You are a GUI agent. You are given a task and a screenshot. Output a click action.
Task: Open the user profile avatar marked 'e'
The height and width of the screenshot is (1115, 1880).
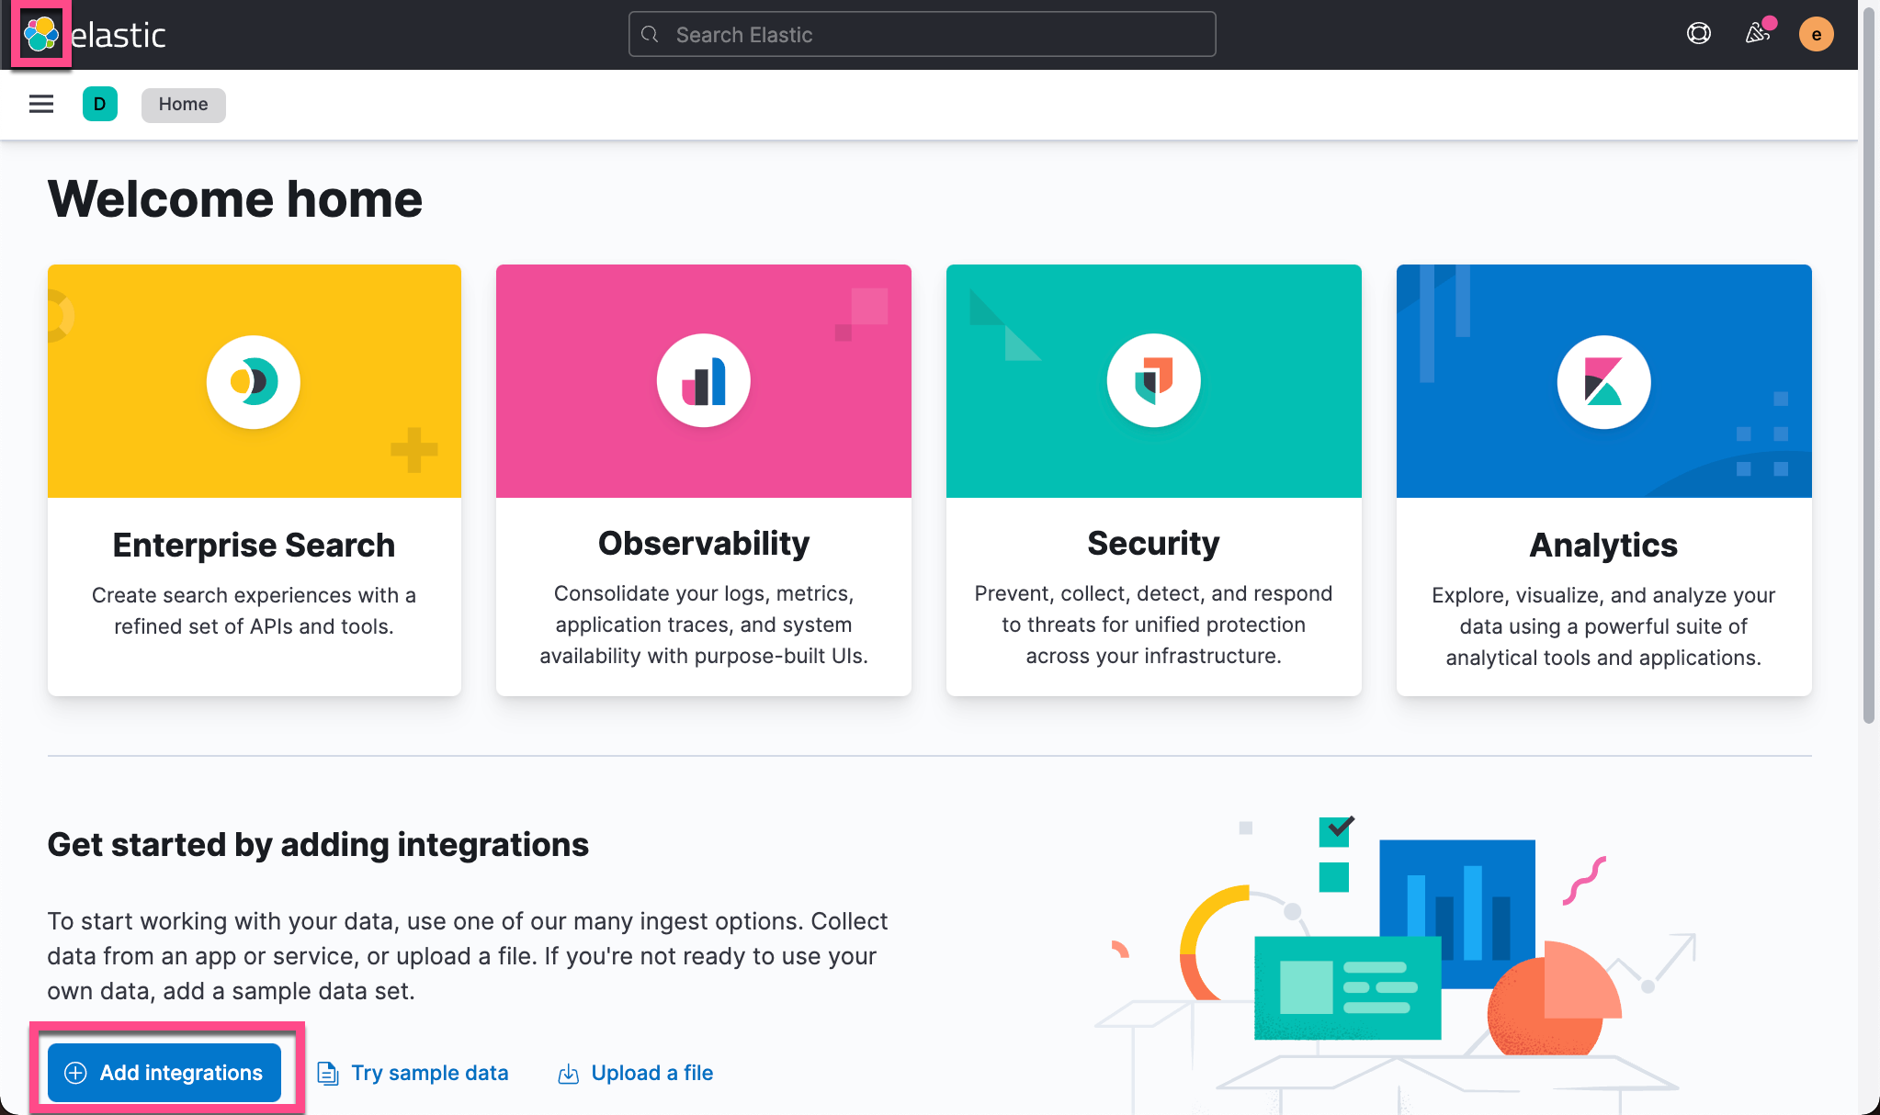click(x=1817, y=34)
